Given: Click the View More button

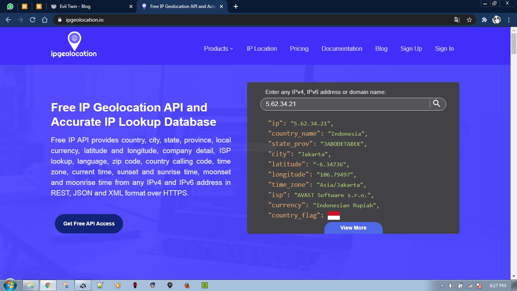Looking at the screenshot, I should click(353, 228).
